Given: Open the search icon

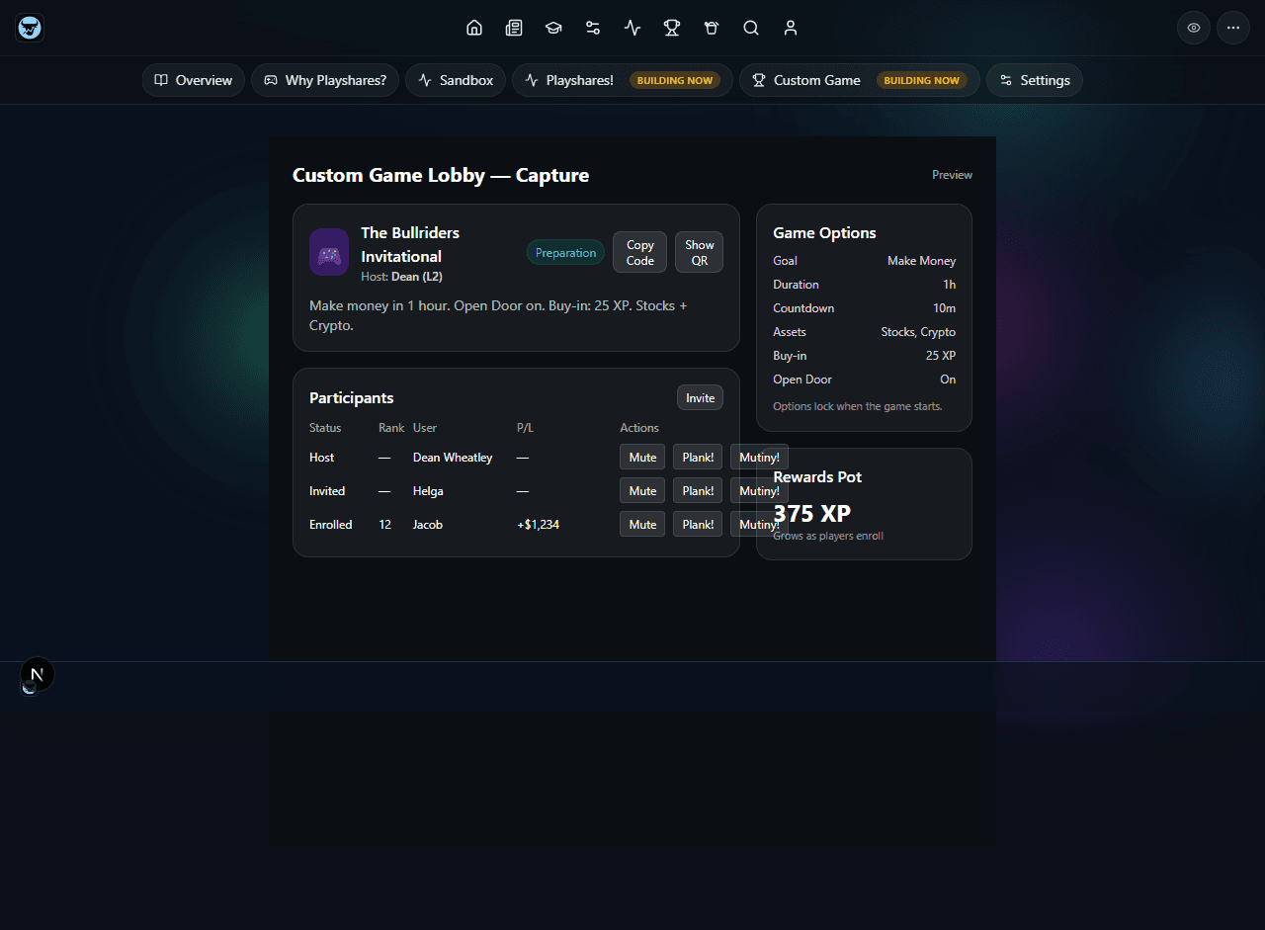Looking at the screenshot, I should coord(751,28).
